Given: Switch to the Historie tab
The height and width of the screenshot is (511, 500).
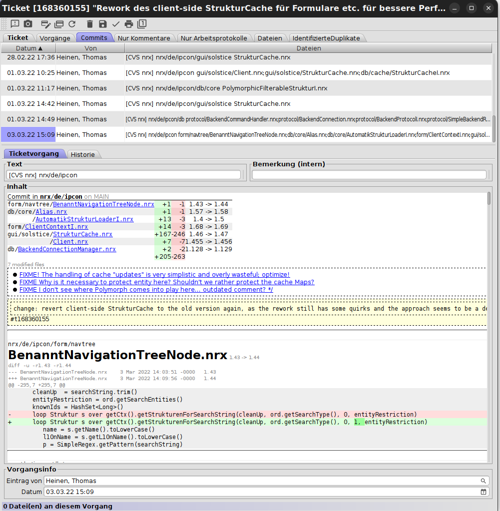Looking at the screenshot, I should coord(83,154).
